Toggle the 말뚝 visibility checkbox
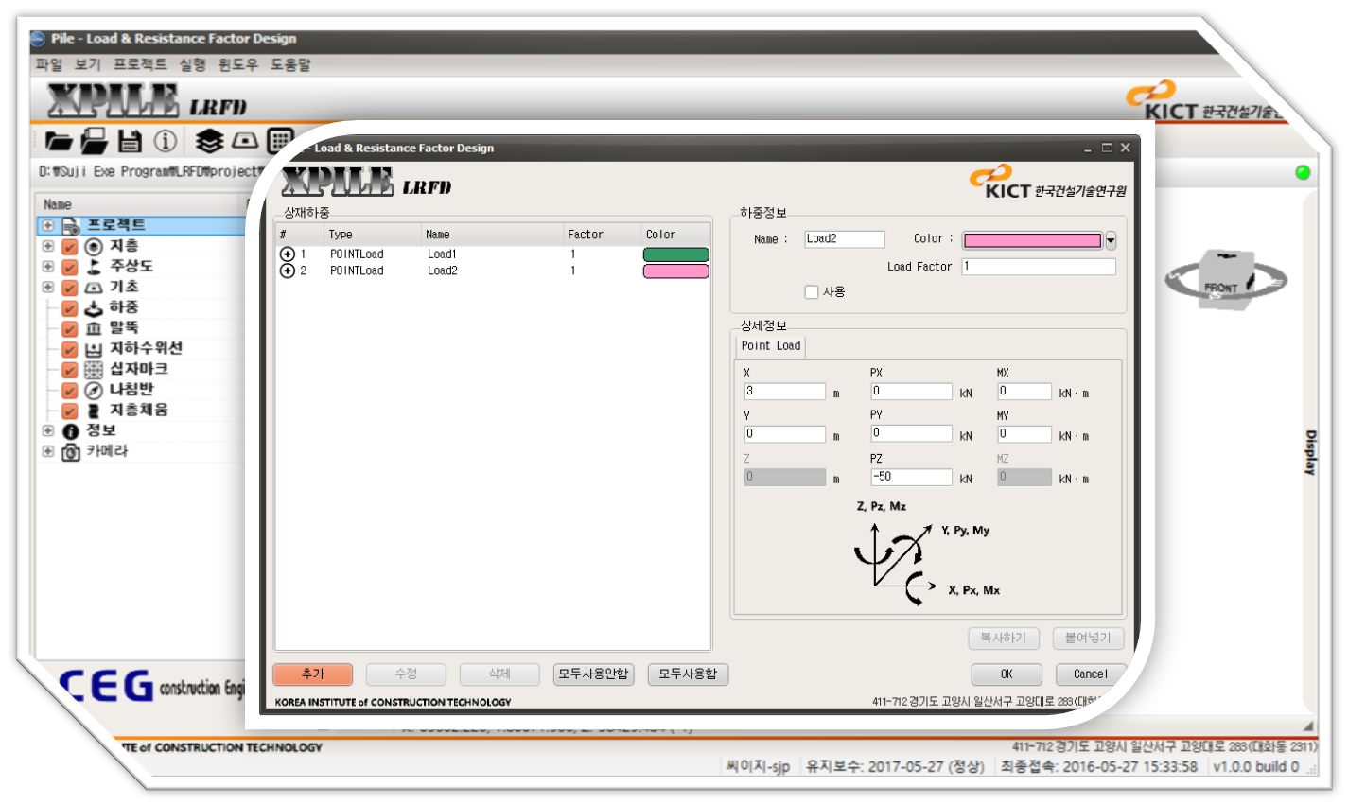1348x805 pixels. pos(70,328)
